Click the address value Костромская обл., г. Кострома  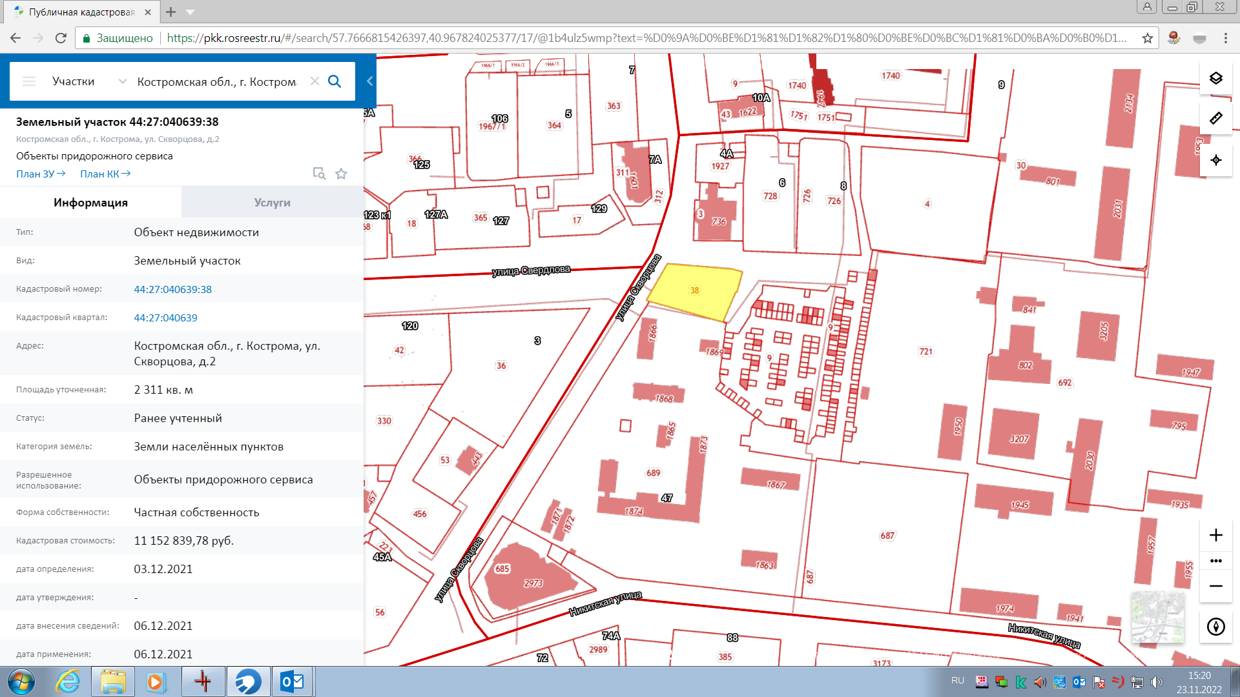tap(227, 354)
